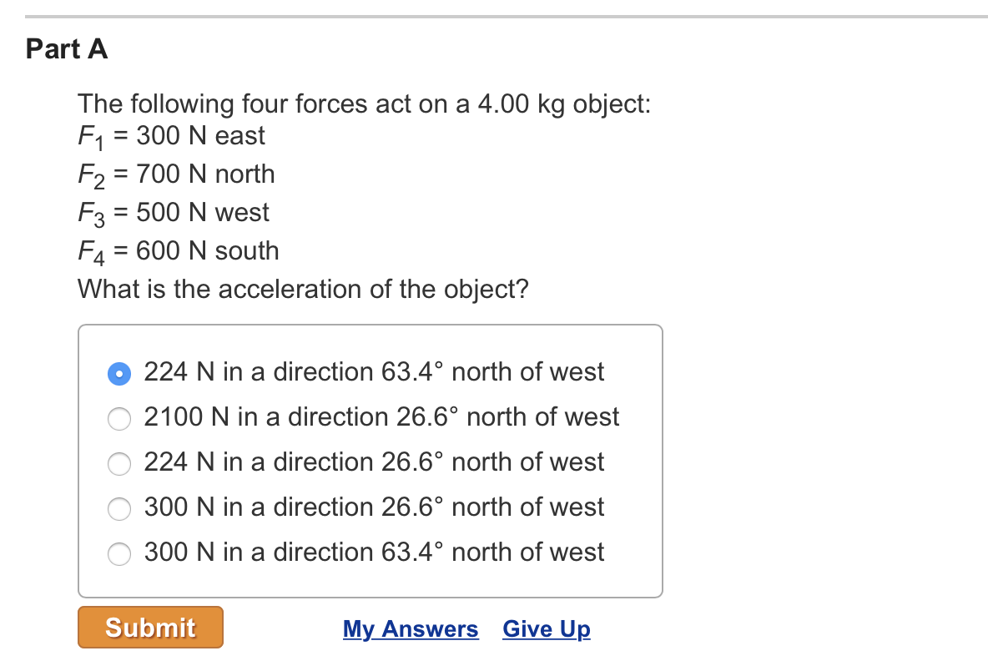Click the F3 = 500 N west line

click(173, 212)
